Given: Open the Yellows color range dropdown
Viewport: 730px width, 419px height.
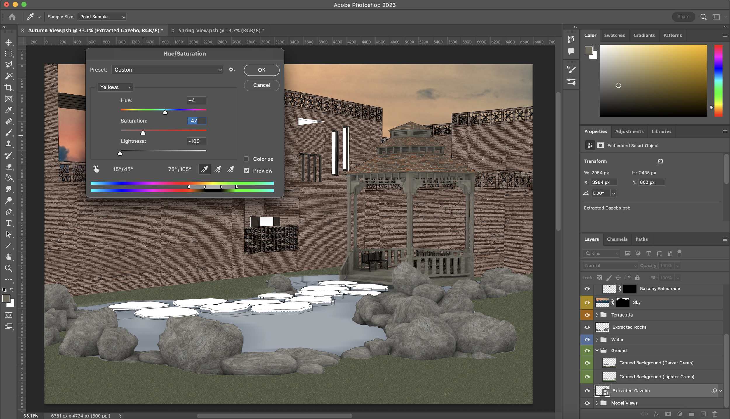Looking at the screenshot, I should click(x=115, y=87).
